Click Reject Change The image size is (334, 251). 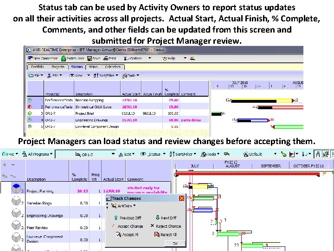166,226
